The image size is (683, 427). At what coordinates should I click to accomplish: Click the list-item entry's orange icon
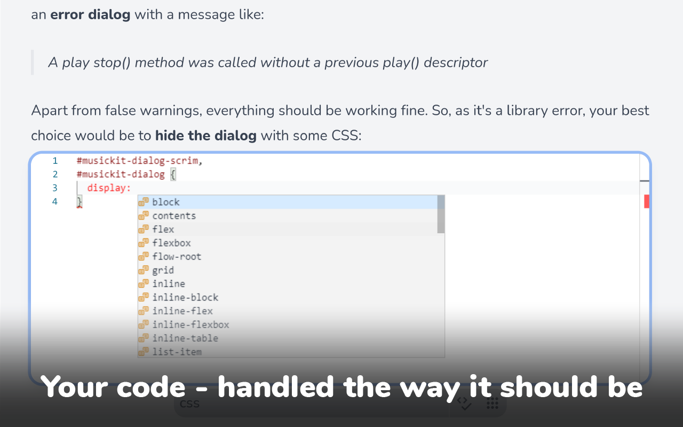point(143,351)
